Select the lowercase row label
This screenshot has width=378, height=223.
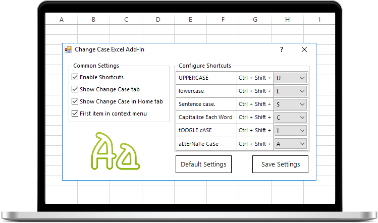[x=191, y=91]
